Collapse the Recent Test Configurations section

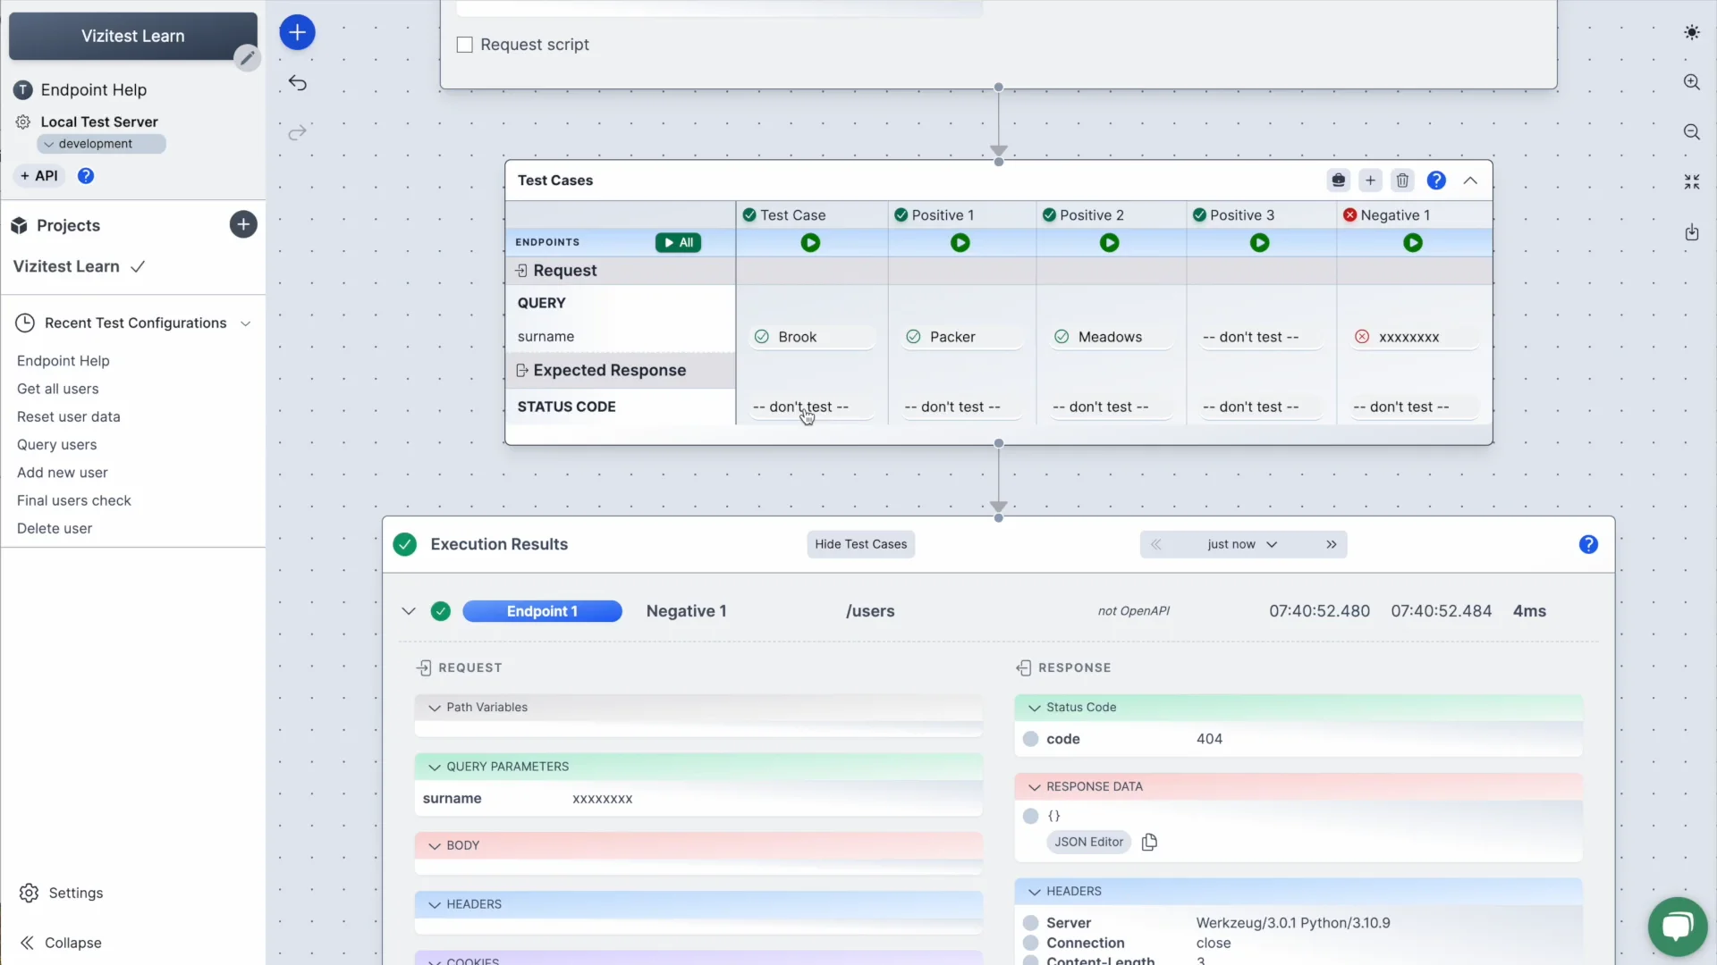tap(247, 323)
